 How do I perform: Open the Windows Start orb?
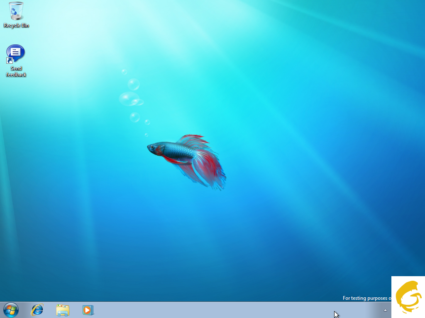coord(11,310)
